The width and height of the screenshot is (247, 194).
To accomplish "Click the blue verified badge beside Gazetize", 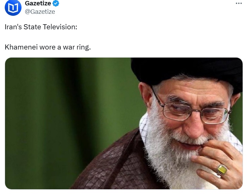I will (56, 3).
